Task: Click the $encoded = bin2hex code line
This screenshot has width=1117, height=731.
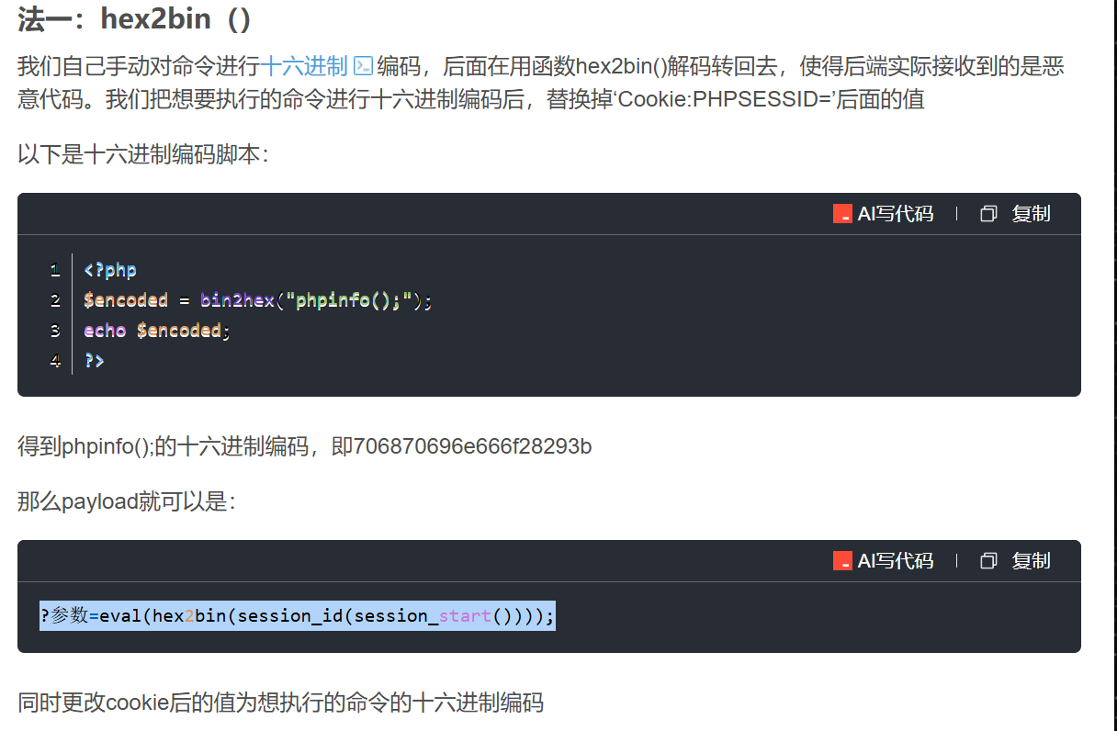Action: pos(258,300)
